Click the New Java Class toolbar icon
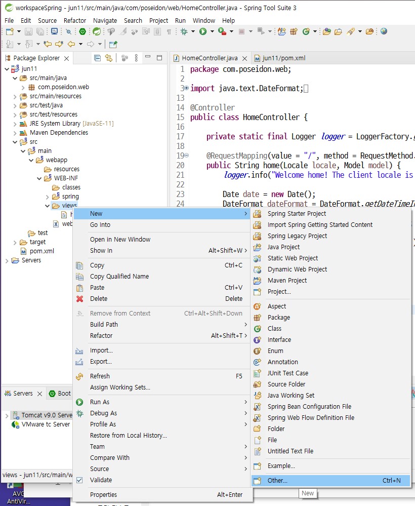The height and width of the screenshot is (506, 415). [x=306, y=31]
